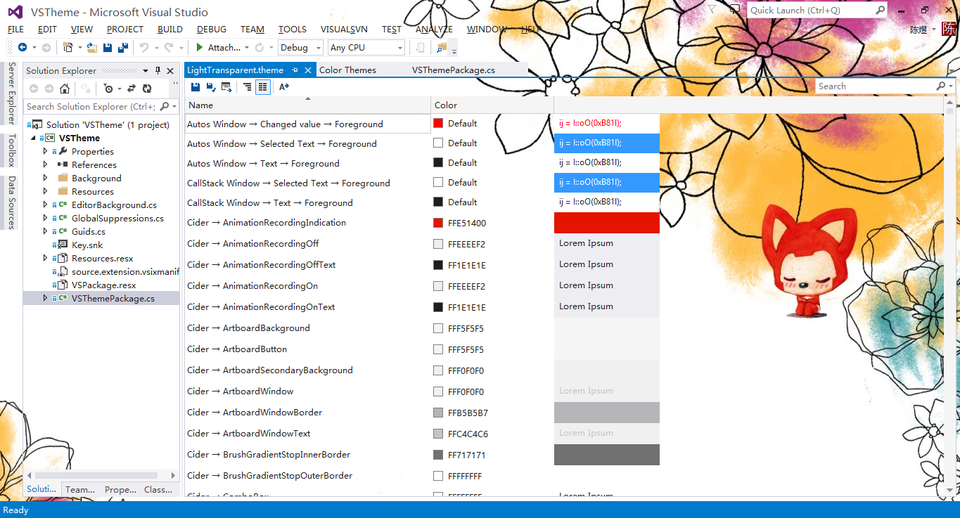Click the theme editor save-and-apply checkmark icon
960x518 pixels.
click(x=210, y=86)
